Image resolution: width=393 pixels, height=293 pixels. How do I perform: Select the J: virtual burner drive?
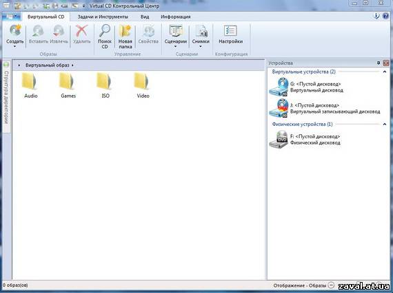click(324, 109)
